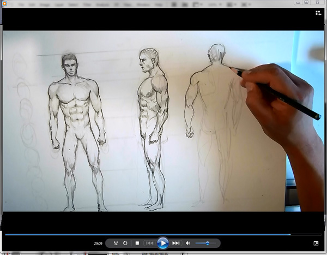Screen dimensions: 327x255
Task: Go to previous track
Action: 150,243
